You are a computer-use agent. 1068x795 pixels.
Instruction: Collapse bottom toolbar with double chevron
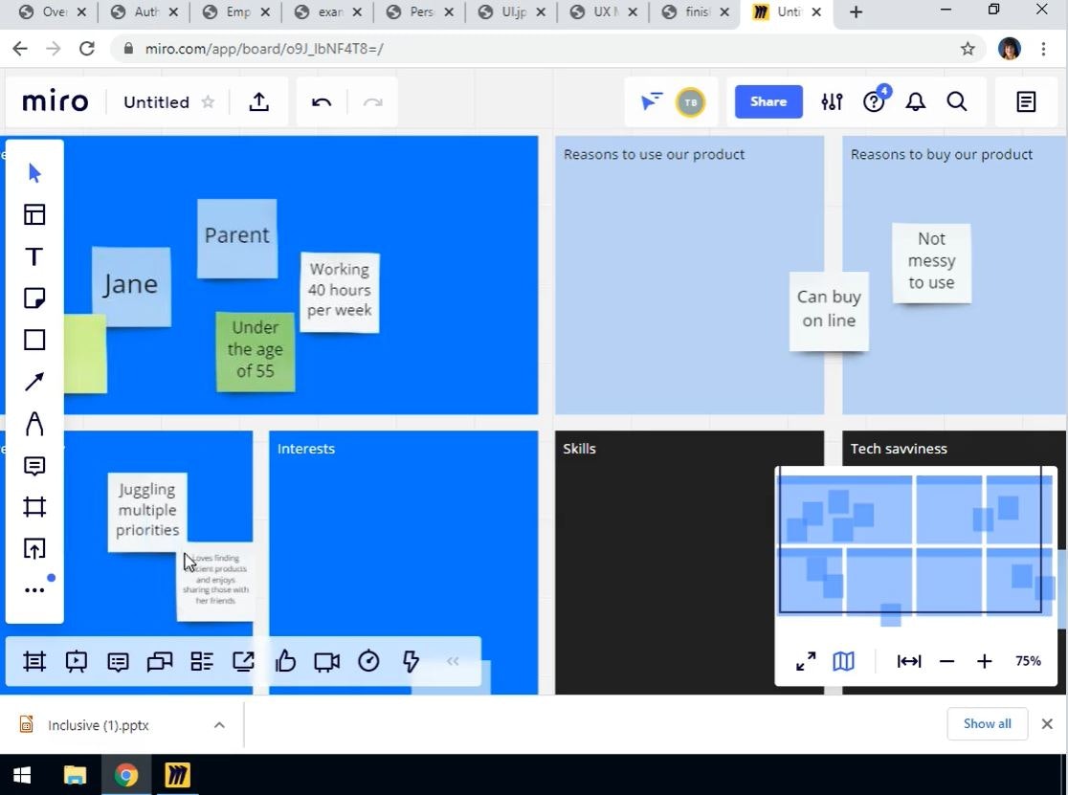453,661
